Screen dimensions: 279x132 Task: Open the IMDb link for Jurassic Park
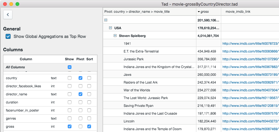click(x=250, y=59)
